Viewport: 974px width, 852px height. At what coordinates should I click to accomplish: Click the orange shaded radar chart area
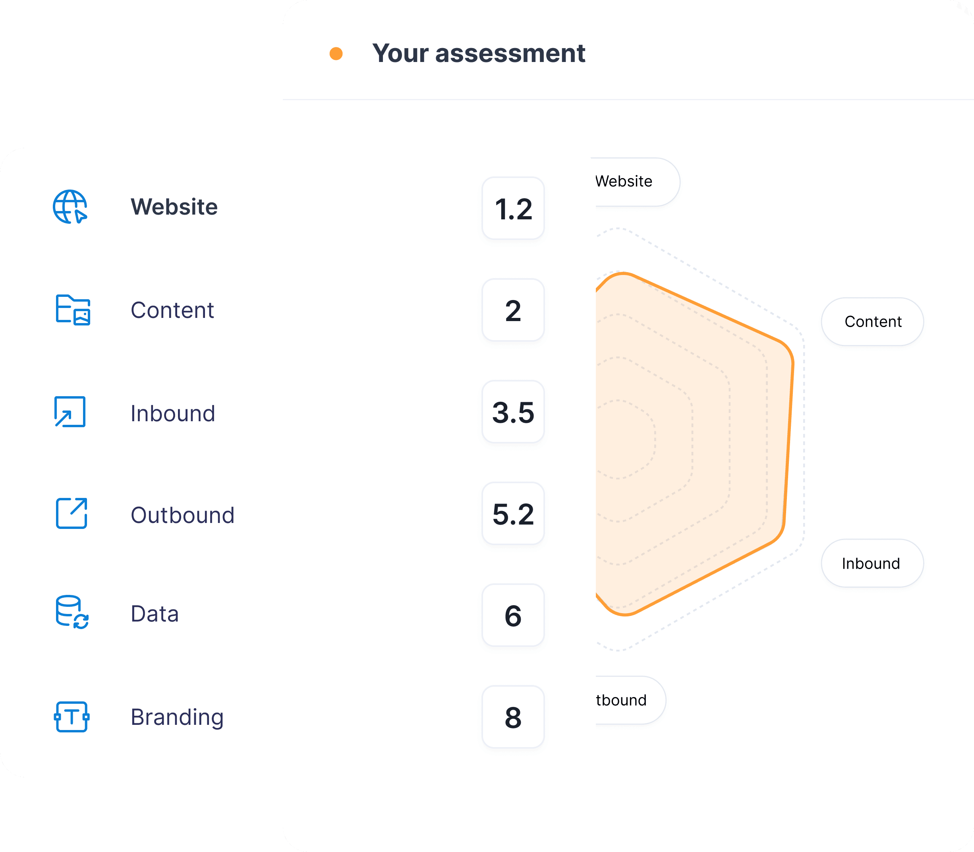[x=689, y=442]
